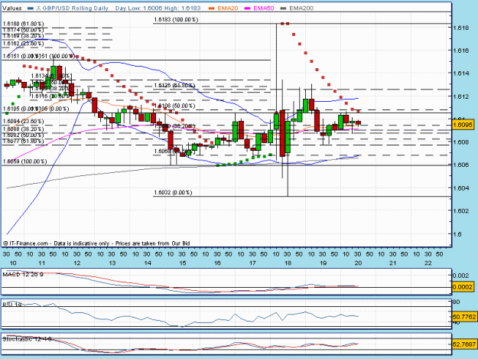
Task: Click Fibonacci label '1.6088 (38.20%)'
Action: 23,129
